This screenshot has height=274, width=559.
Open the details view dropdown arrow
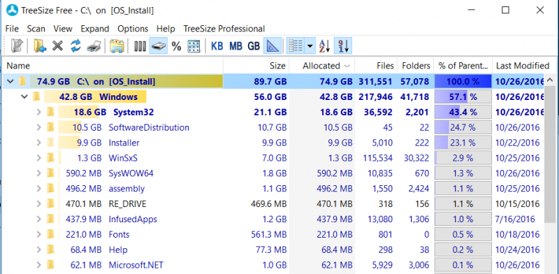point(310,46)
